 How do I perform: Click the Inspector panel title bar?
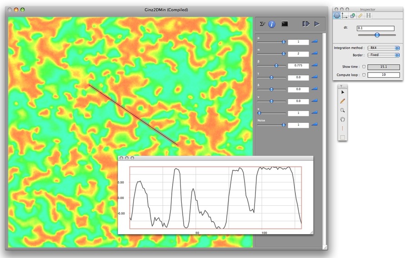point(368,9)
